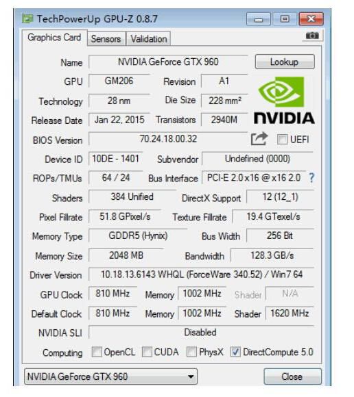Click the BIOS export share icon
Viewport: 354px width, 397px height.
click(x=259, y=139)
